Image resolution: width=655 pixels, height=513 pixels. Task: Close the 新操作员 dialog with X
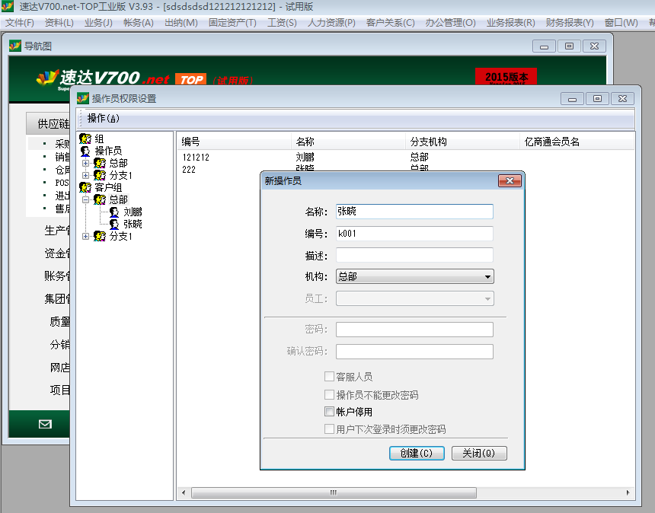pyautogui.click(x=510, y=180)
